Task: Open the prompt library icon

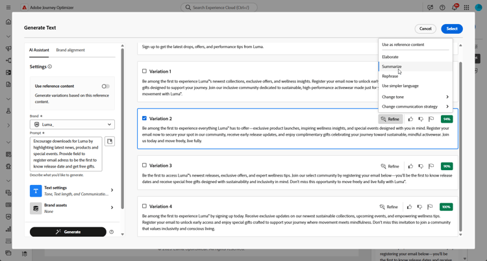Action: 110,142
